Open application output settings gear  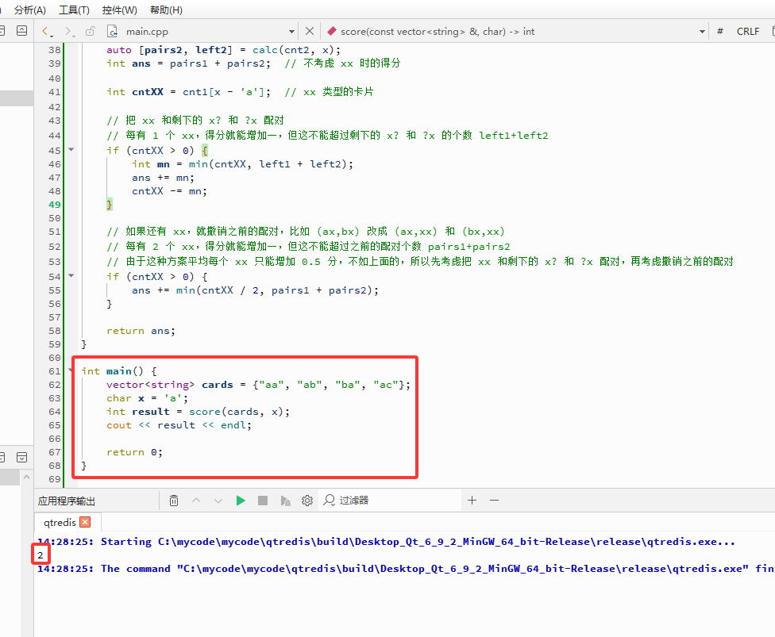[x=307, y=501]
